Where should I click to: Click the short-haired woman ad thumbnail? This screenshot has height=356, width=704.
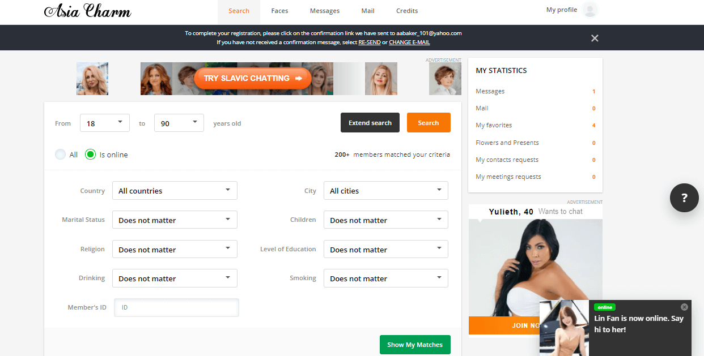coord(445,79)
